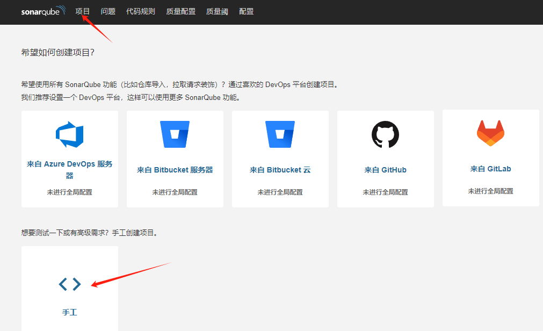Click the text 想要测试一下或有高级需求?手工创建项目。
543x331 pixels.
pos(90,233)
